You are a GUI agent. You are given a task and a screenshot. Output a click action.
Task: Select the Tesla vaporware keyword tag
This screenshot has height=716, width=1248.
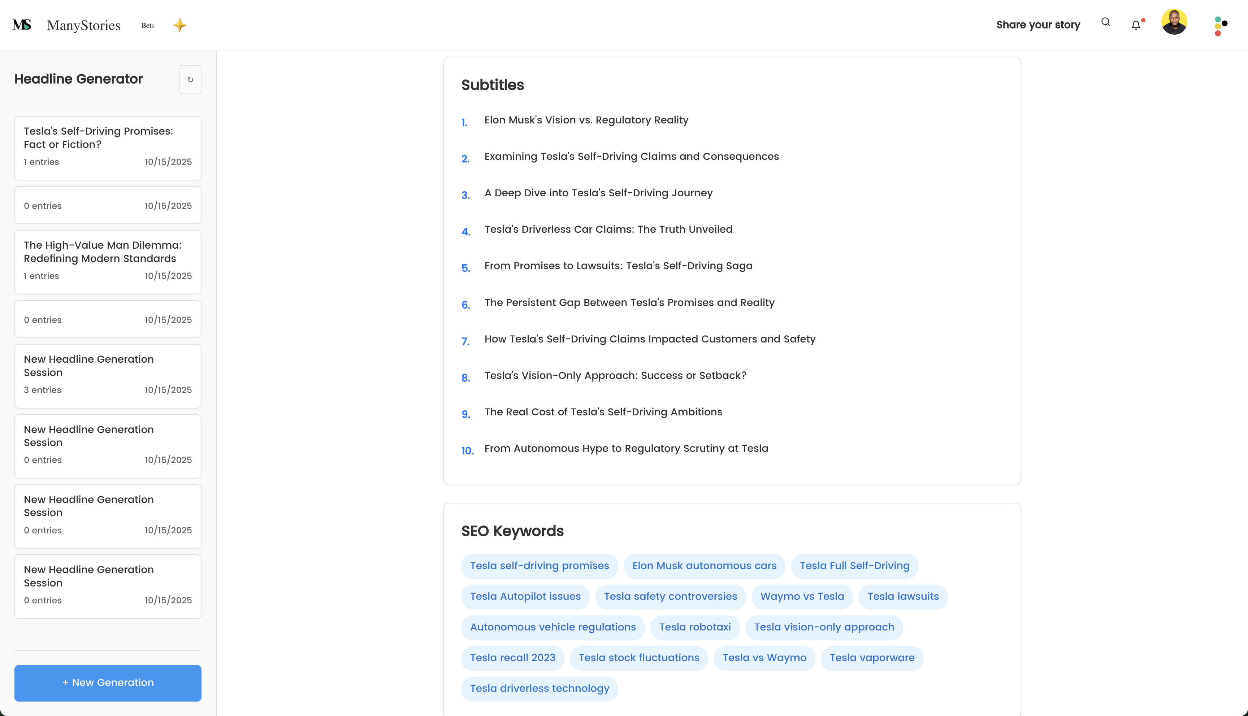point(872,658)
